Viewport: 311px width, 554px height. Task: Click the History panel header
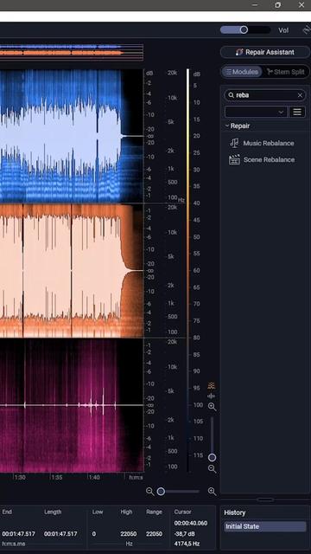coord(235,512)
